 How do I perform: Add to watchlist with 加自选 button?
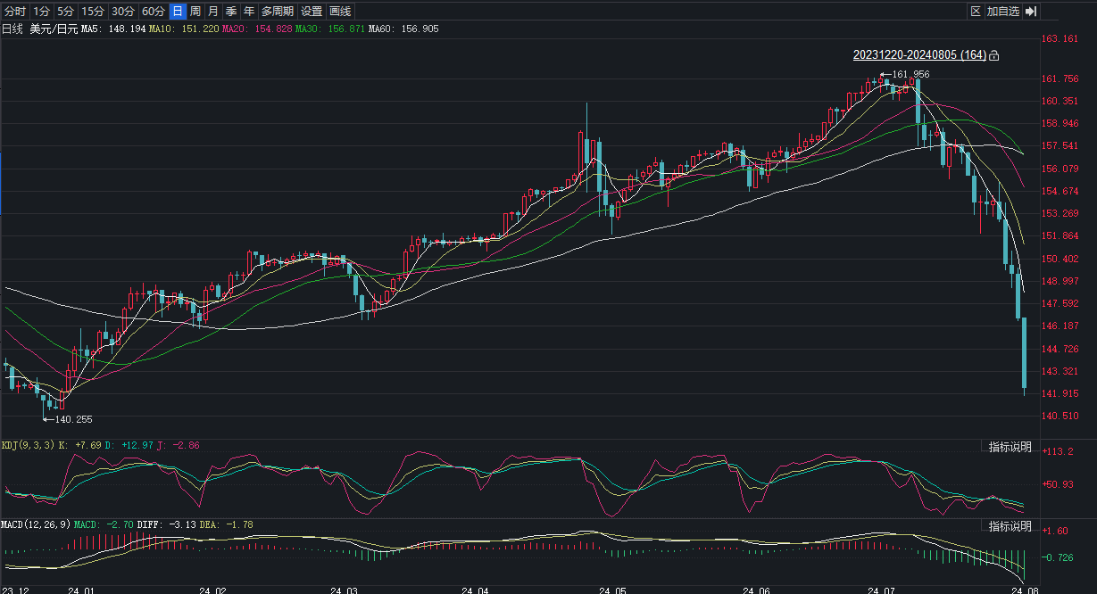tap(1002, 12)
